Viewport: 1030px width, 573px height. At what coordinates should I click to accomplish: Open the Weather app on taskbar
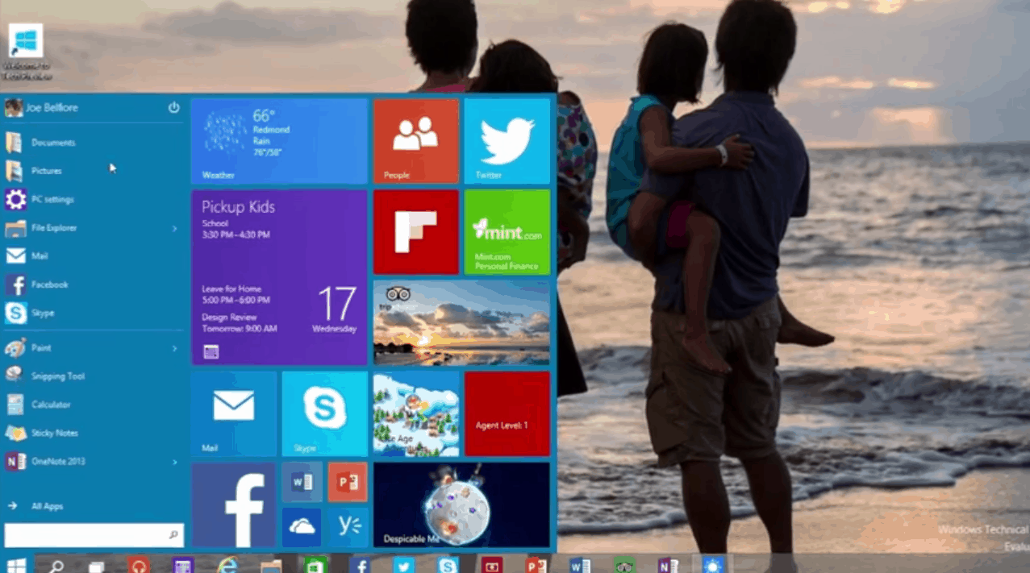[x=712, y=566]
